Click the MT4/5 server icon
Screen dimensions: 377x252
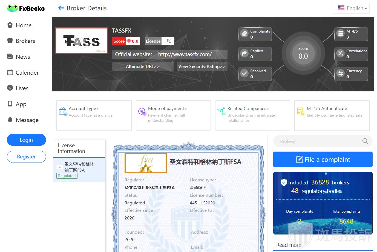tap(340, 34)
